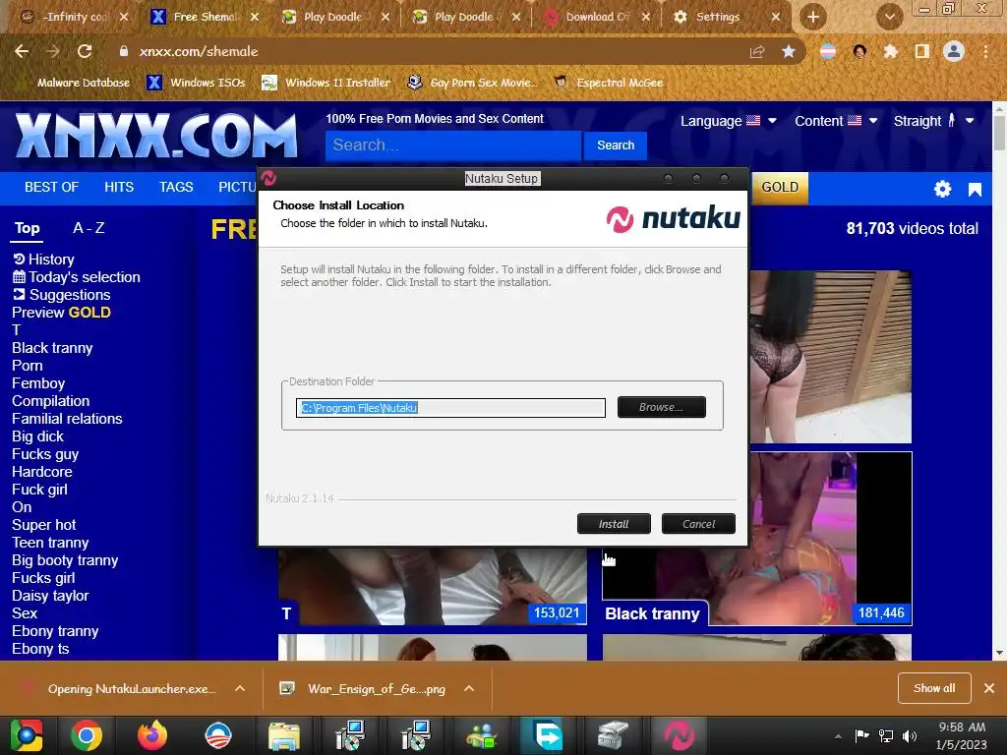Open the History link with clock icon
The height and width of the screenshot is (755, 1007).
(x=43, y=260)
